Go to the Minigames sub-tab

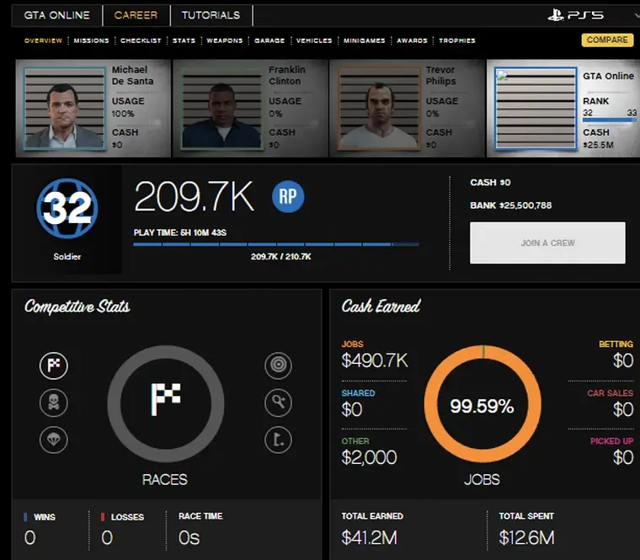coord(364,40)
